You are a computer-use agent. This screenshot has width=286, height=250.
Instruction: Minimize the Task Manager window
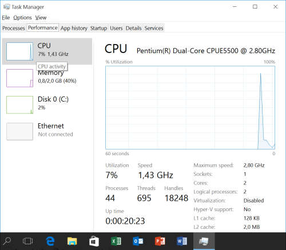[x=235, y=7]
